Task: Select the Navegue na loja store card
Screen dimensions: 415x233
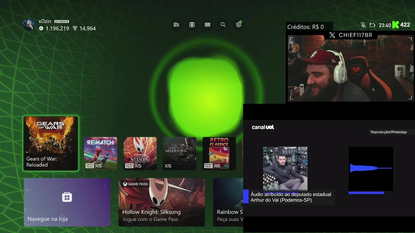Action: point(67,202)
